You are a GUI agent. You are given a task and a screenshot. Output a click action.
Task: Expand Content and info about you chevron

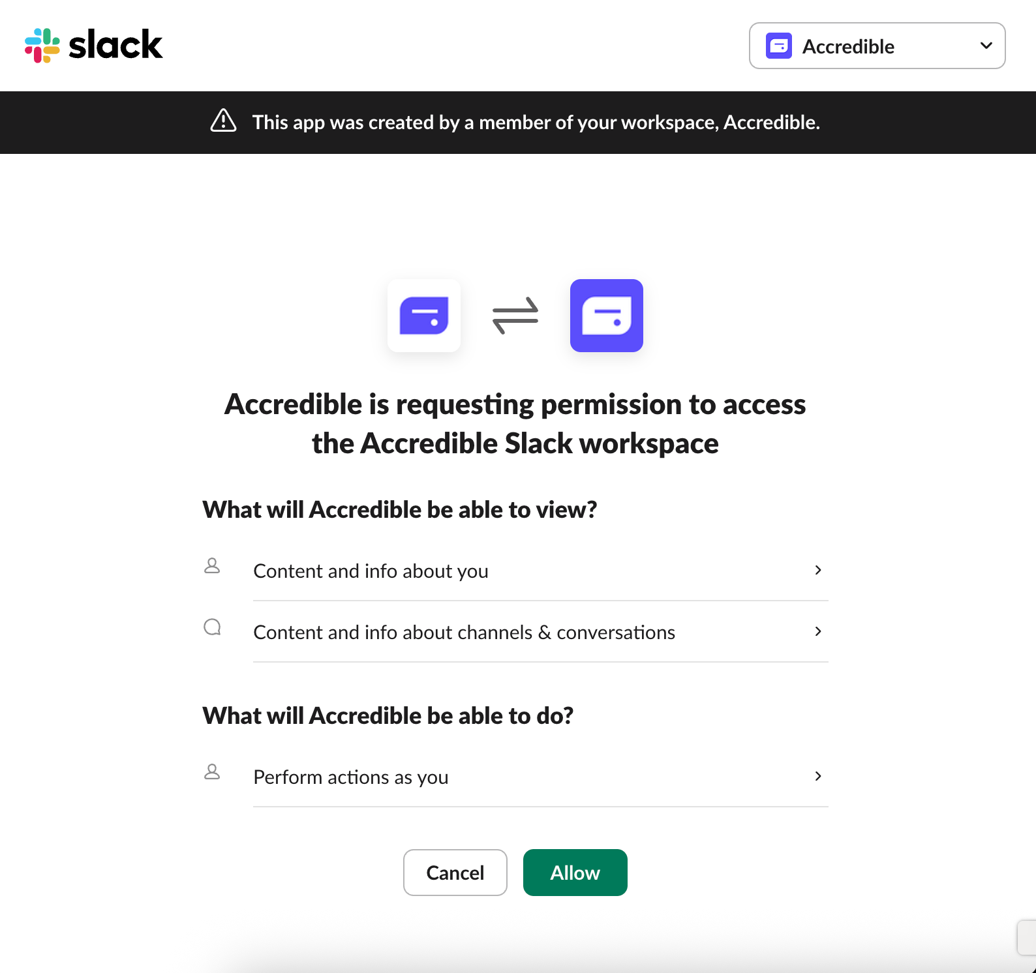coord(818,570)
